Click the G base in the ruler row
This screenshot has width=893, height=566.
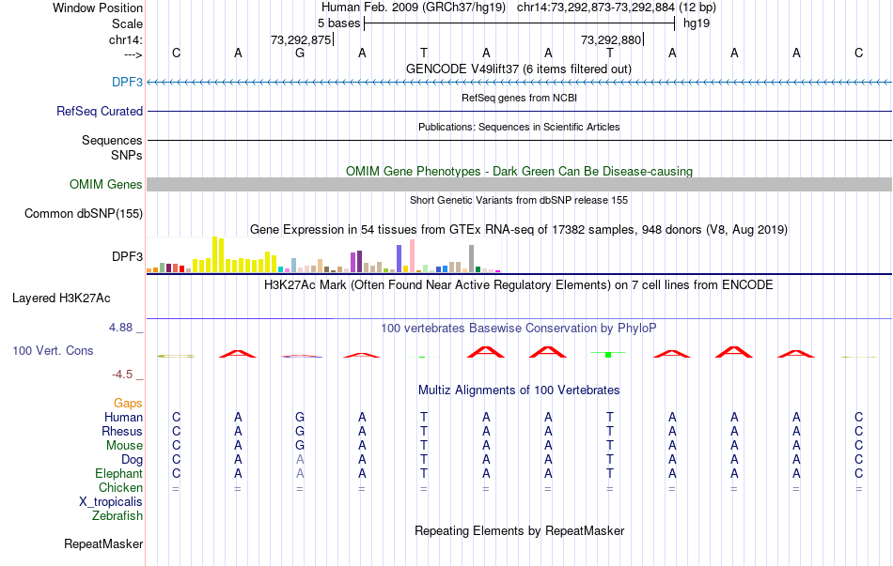point(300,53)
